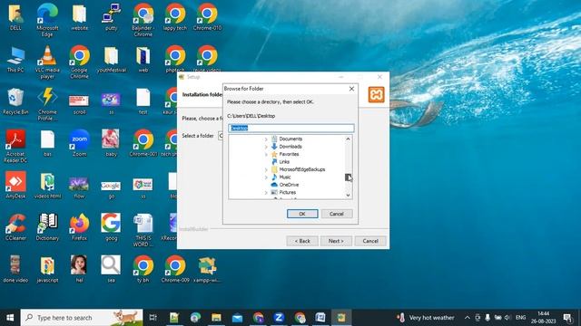Image resolution: width=581 pixels, height=326 pixels.
Task: Select the Firefox desktop shortcut
Action: [x=79, y=227]
